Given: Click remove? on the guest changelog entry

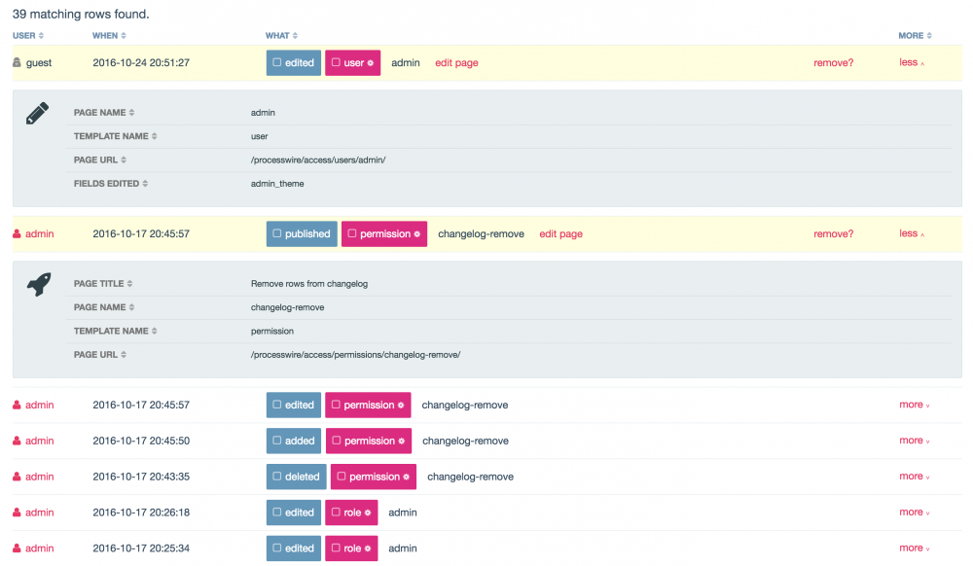Looking at the screenshot, I should point(834,62).
